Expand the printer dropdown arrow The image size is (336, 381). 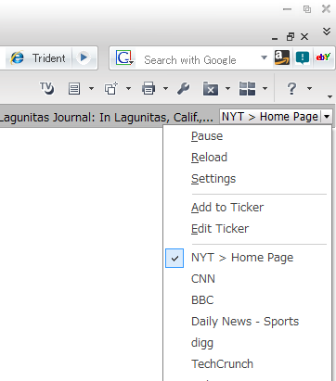coord(165,89)
